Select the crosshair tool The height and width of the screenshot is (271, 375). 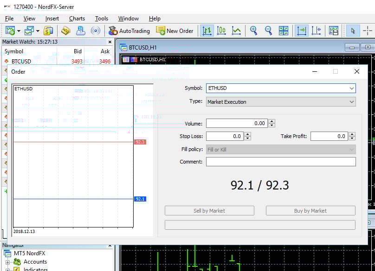point(368,31)
